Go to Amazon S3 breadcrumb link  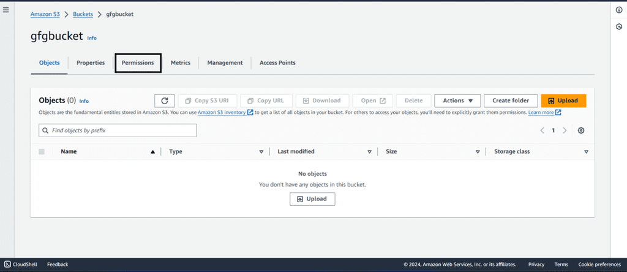tap(45, 14)
